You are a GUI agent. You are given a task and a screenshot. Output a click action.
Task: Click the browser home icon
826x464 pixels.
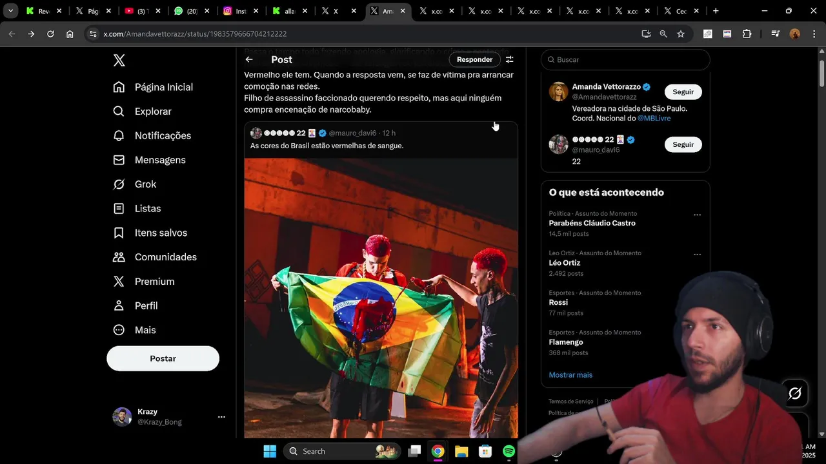point(70,34)
